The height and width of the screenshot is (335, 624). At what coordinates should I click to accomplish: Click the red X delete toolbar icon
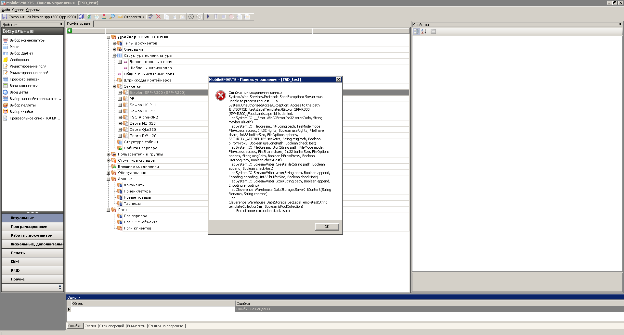point(158,17)
